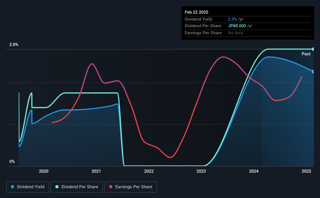Click the blue Dividend Yield legend dot
Screen dimensions: 320x198
[x=12, y=187]
